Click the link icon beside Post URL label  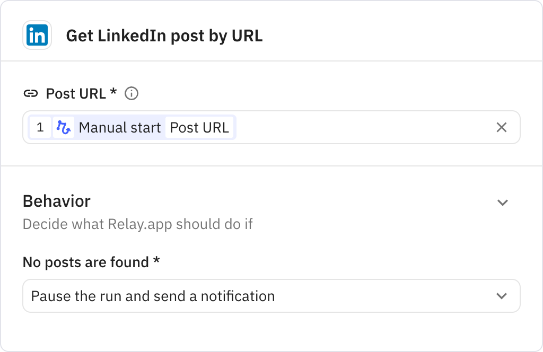click(31, 93)
